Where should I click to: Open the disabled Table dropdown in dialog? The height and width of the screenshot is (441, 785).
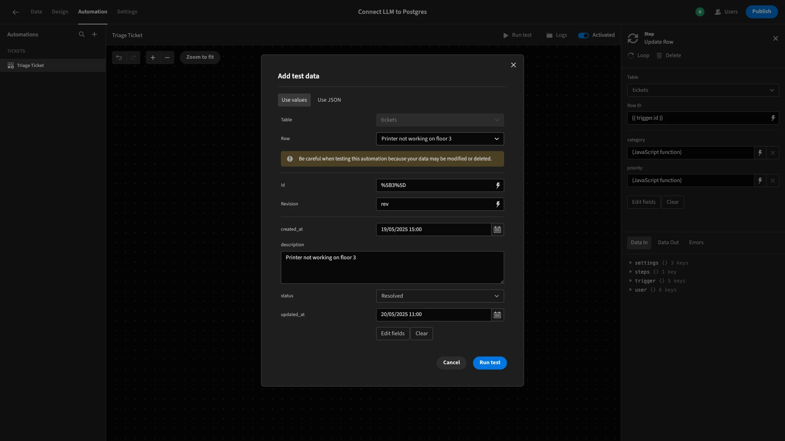click(x=440, y=120)
